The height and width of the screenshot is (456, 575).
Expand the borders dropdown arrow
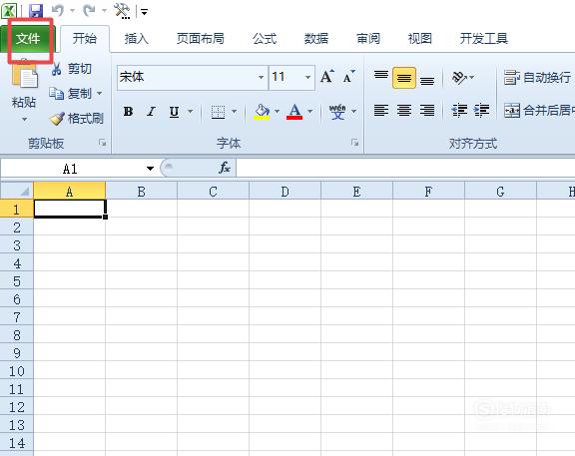[234, 112]
